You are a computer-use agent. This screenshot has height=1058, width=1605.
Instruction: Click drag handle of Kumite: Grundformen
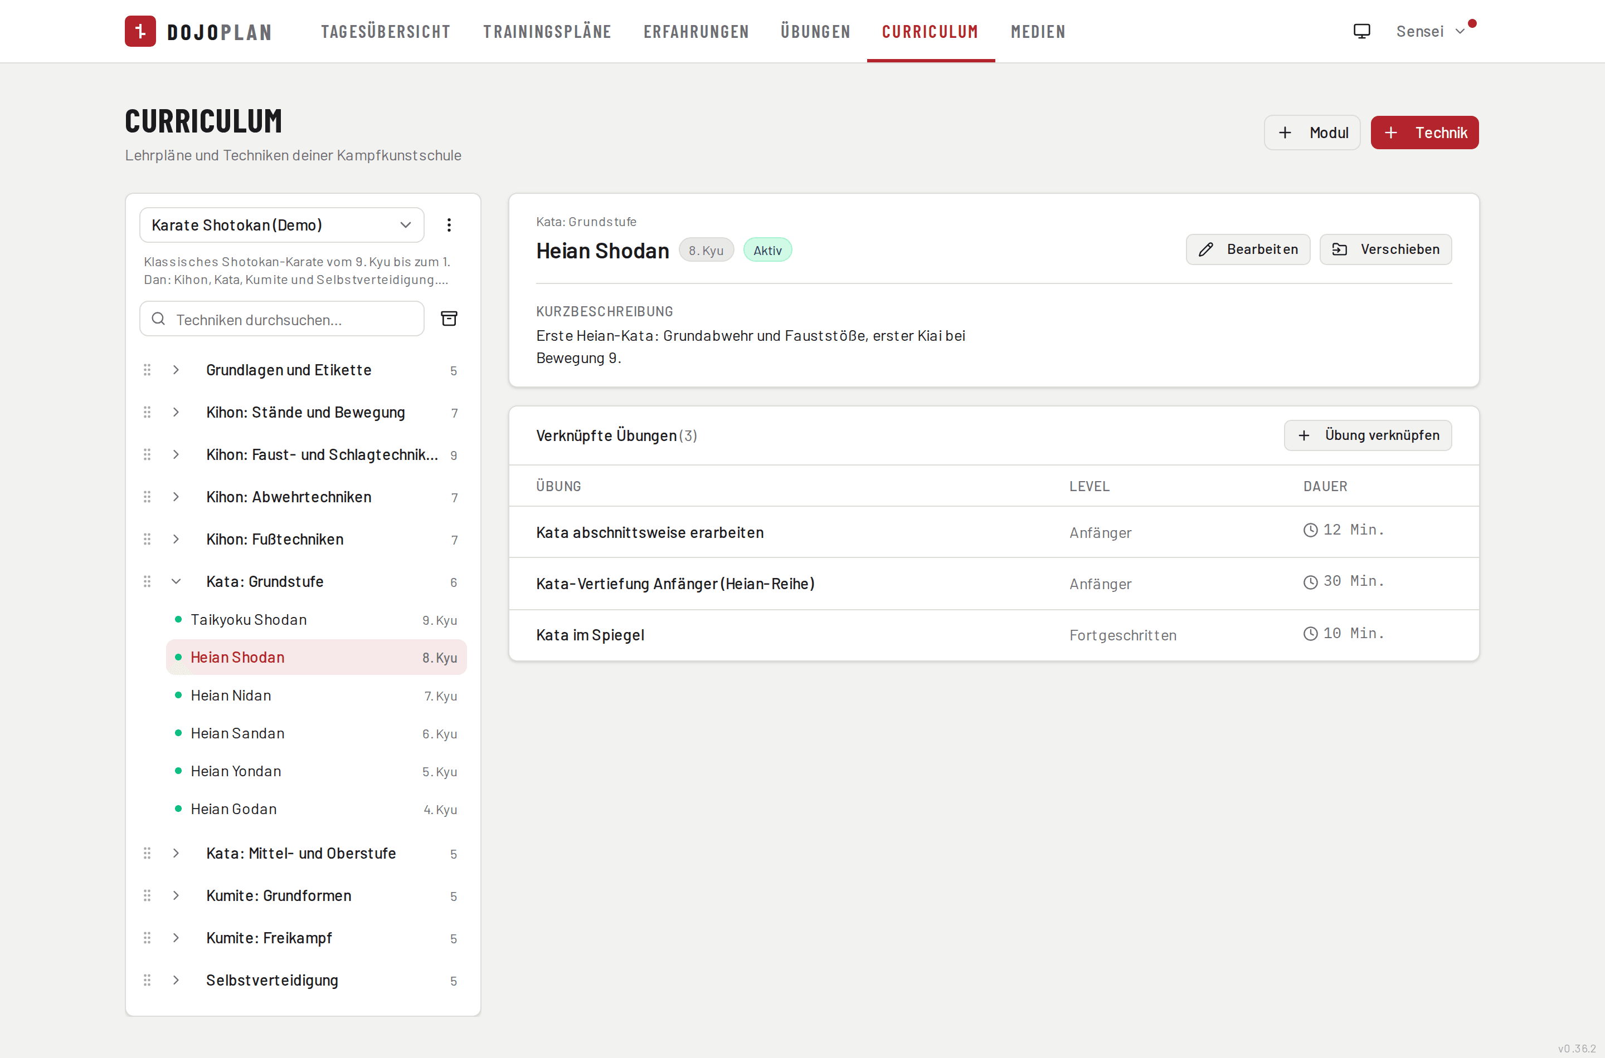tap(147, 895)
